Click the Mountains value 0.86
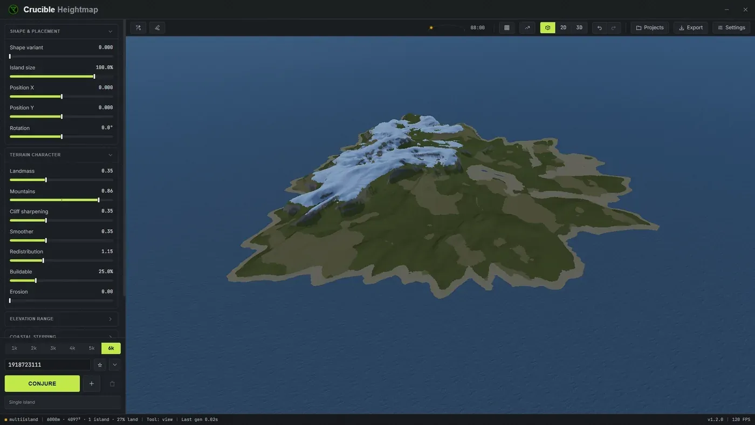Viewport: 755px width, 425px height. pyautogui.click(x=107, y=191)
